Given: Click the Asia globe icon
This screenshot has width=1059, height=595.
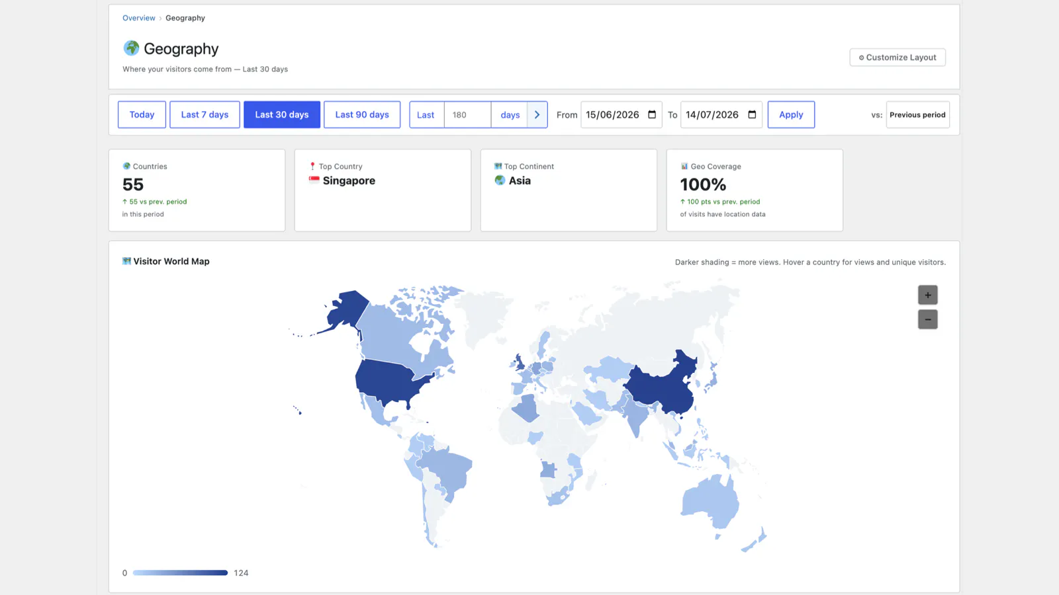Looking at the screenshot, I should point(500,180).
